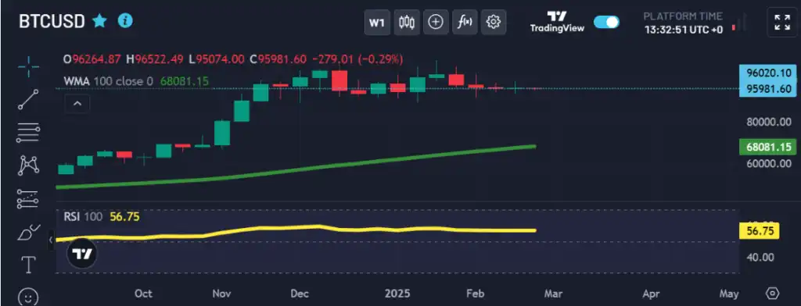
Task: Click the TradingView brand logo at top
Action: [x=557, y=22]
